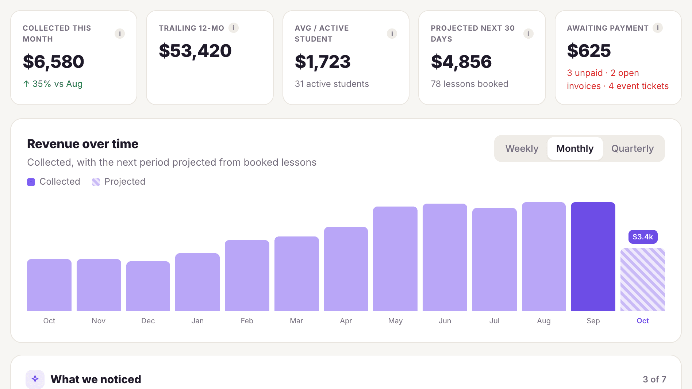Open info icon for Awaiting Payment
Viewport: 692px width, 389px height.
658,28
